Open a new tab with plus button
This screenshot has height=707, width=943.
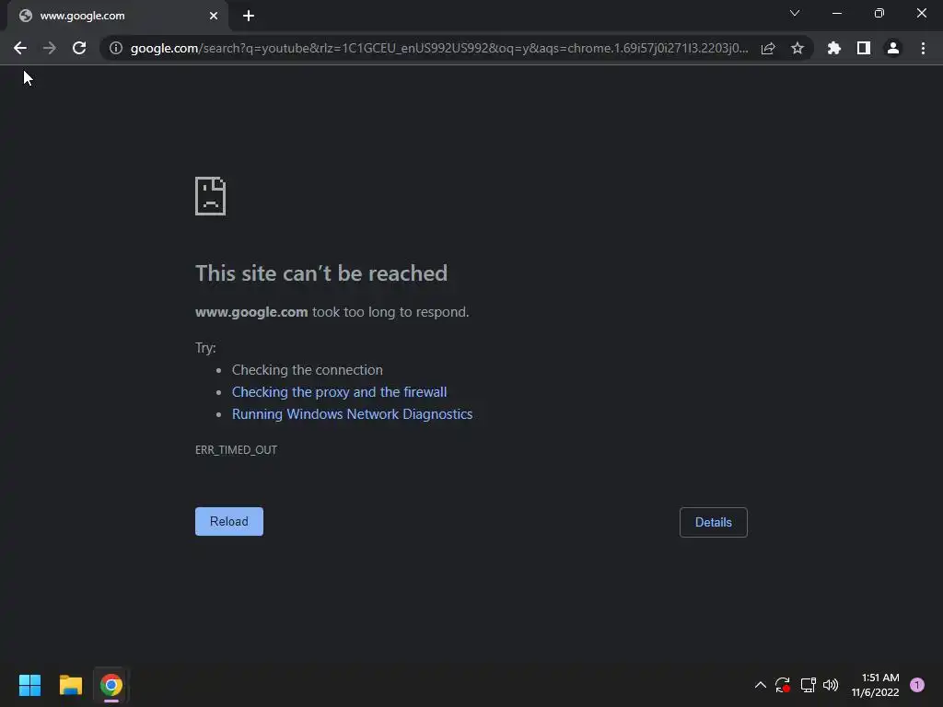tap(249, 16)
